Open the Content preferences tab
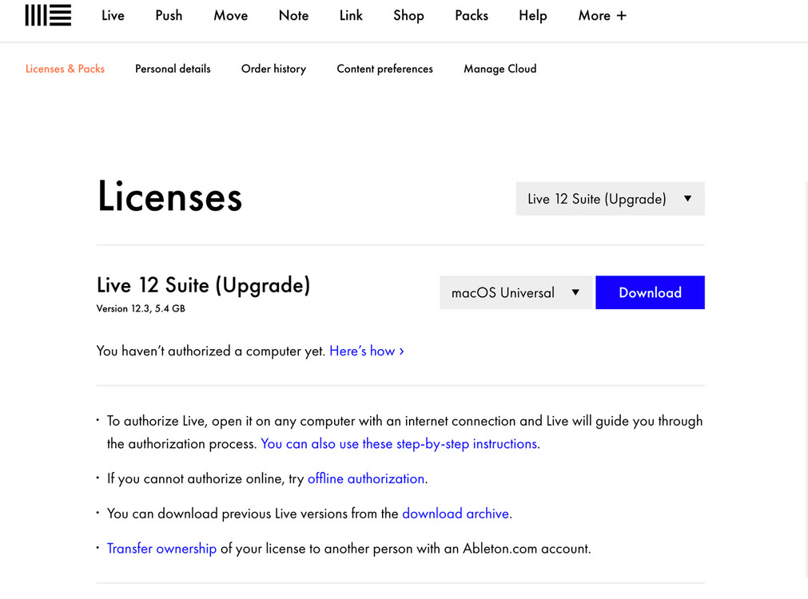 384,69
